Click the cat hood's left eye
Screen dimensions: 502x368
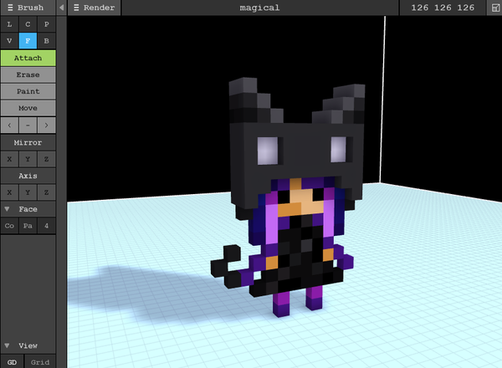click(268, 151)
